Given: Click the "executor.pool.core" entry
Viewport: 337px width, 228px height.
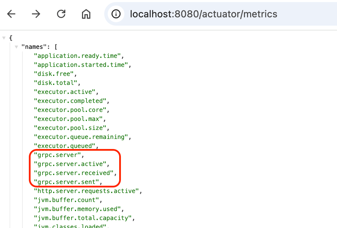Looking at the screenshot, I should [x=70, y=110].
